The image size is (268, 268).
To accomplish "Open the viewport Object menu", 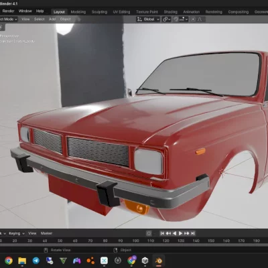I will click(x=65, y=19).
